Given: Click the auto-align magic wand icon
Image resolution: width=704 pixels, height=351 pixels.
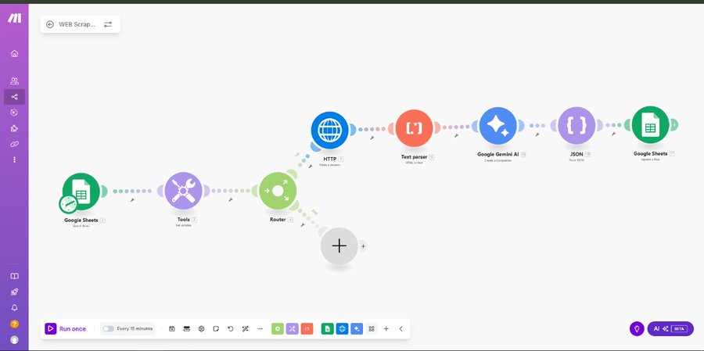Looking at the screenshot, I should [x=245, y=328].
